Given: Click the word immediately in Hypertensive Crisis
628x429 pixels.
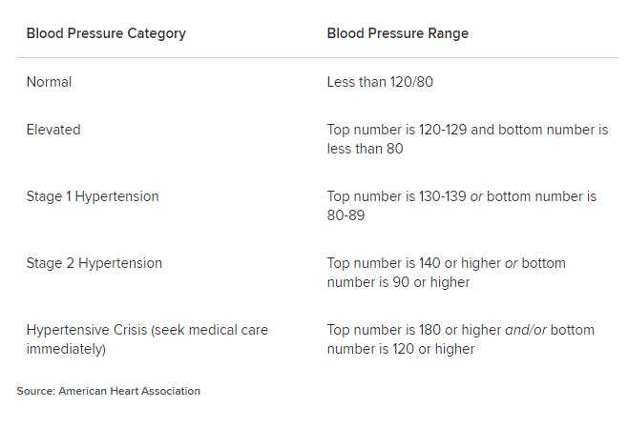Looking at the screenshot, I should point(66,349).
